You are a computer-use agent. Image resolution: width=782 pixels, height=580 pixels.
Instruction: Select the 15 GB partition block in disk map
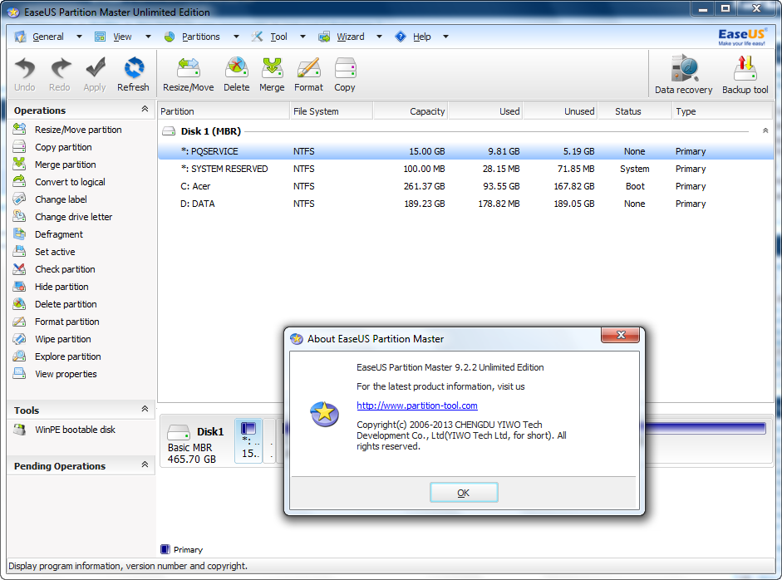(248, 441)
